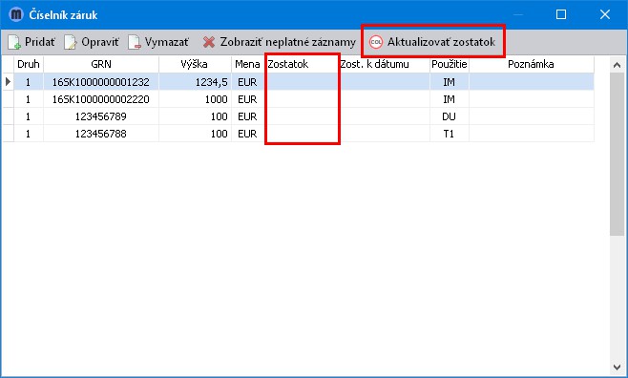Click the app logo in title bar
Screen dimensions: 628x378
[16, 15]
